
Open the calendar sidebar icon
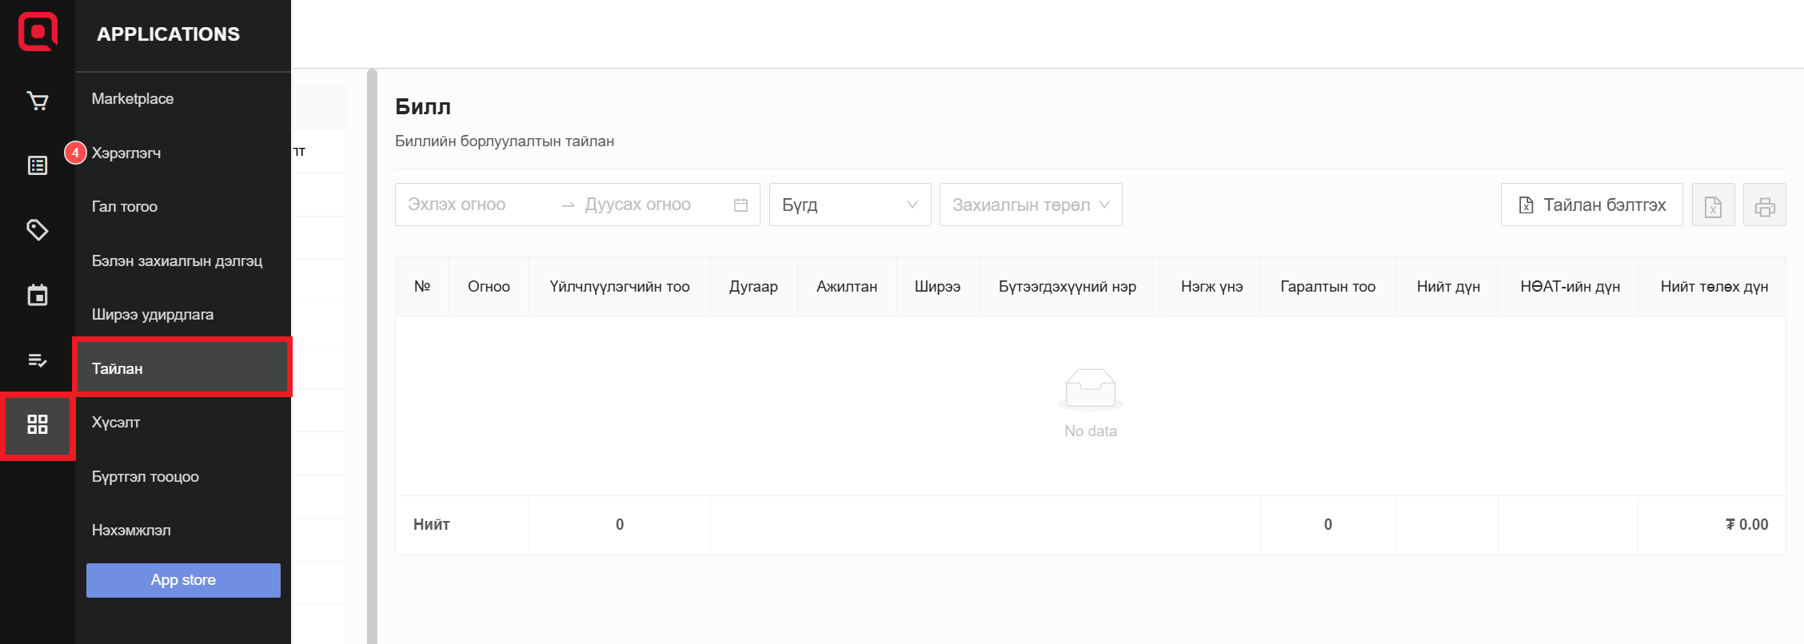(38, 295)
